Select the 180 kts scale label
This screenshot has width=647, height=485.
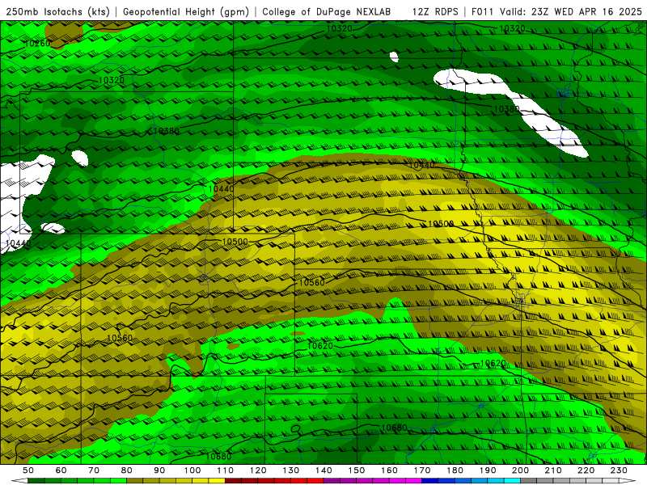click(455, 470)
